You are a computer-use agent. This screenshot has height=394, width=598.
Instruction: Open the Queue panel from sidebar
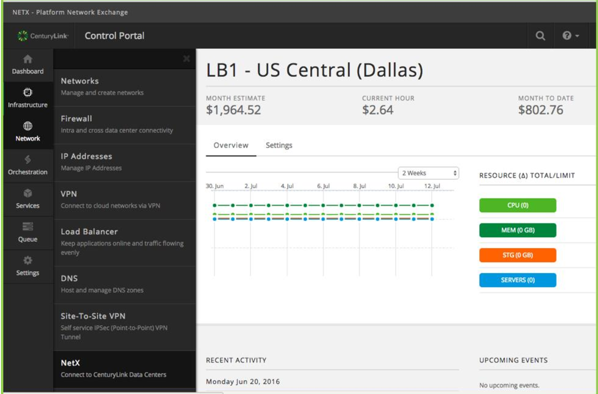(x=28, y=231)
